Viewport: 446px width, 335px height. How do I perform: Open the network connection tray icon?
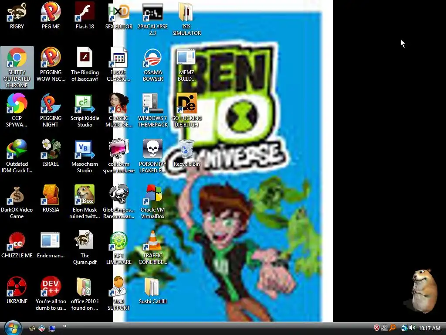click(x=404, y=328)
